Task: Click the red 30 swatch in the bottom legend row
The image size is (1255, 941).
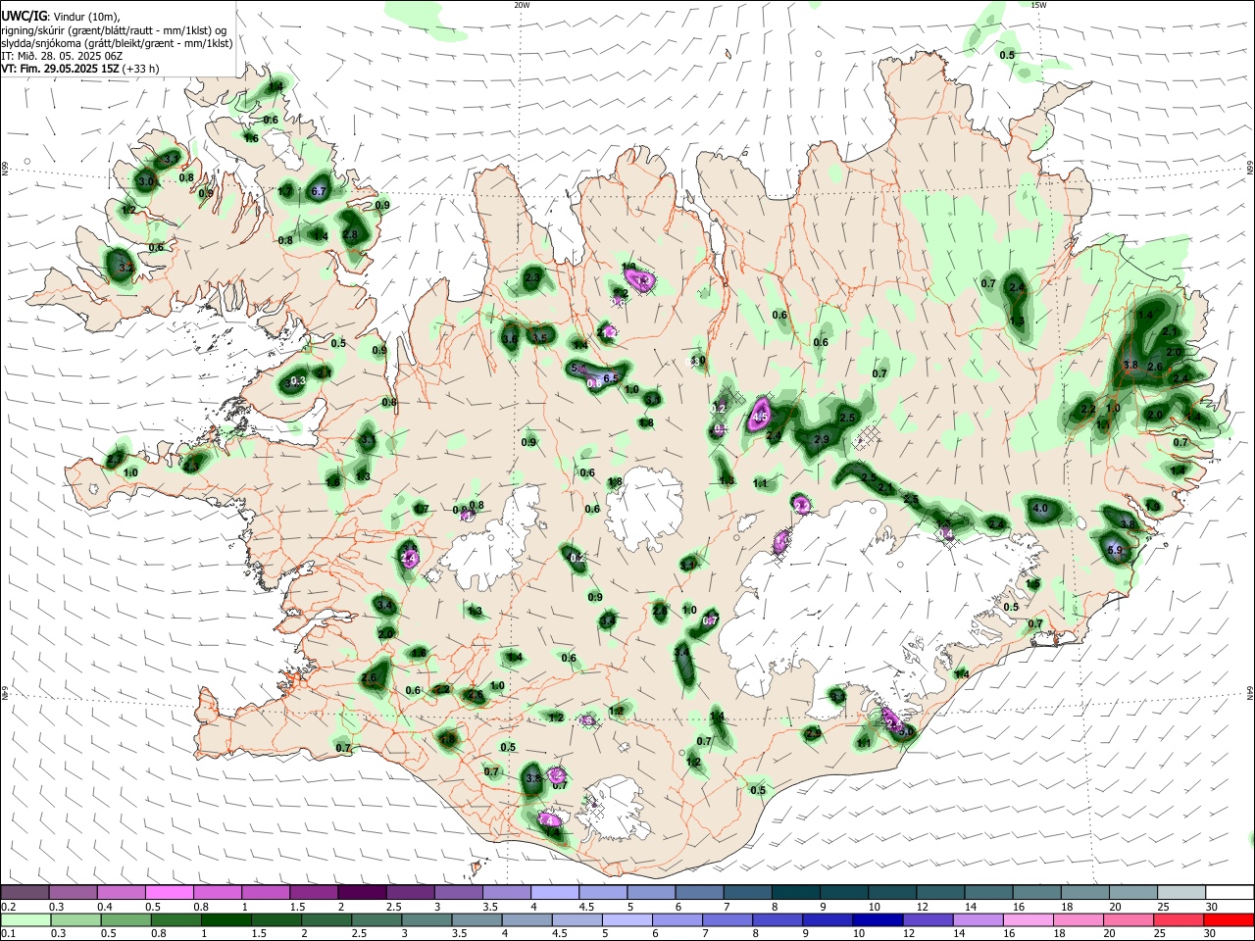Action: pyautogui.click(x=1228, y=919)
